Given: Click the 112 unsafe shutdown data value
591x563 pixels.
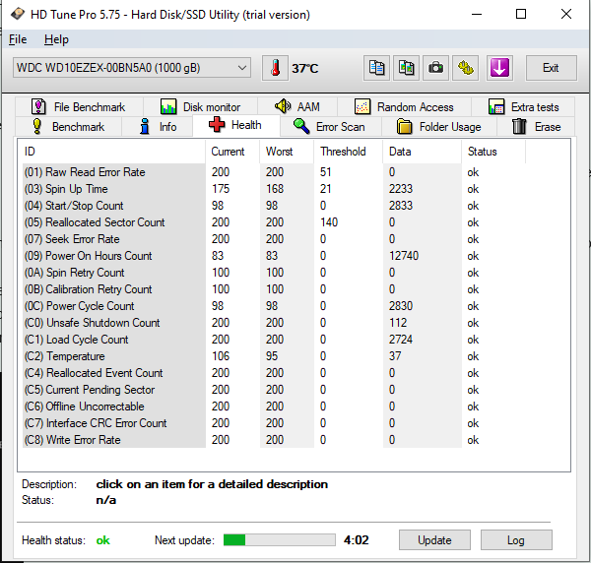Looking at the screenshot, I should 398,323.
